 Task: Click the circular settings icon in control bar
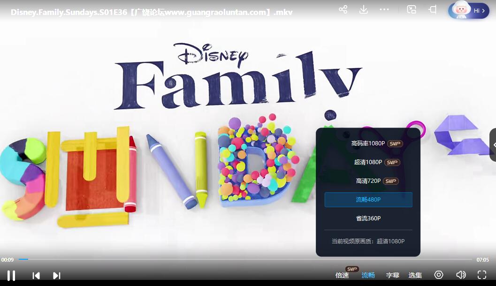pyautogui.click(x=439, y=275)
